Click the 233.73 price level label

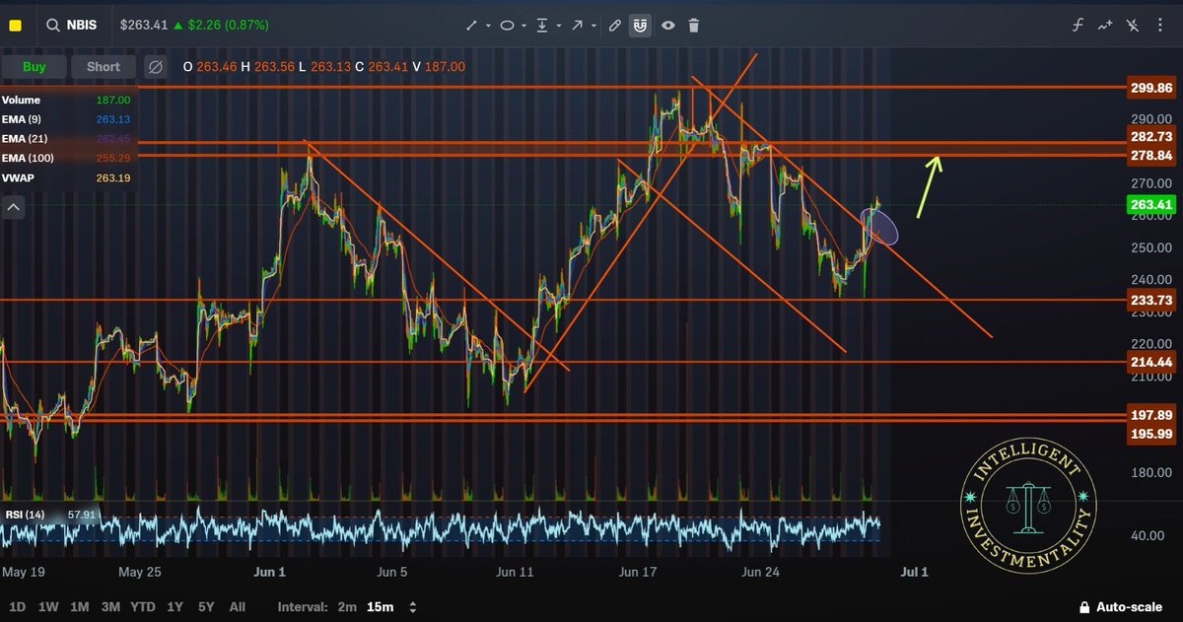click(1151, 300)
